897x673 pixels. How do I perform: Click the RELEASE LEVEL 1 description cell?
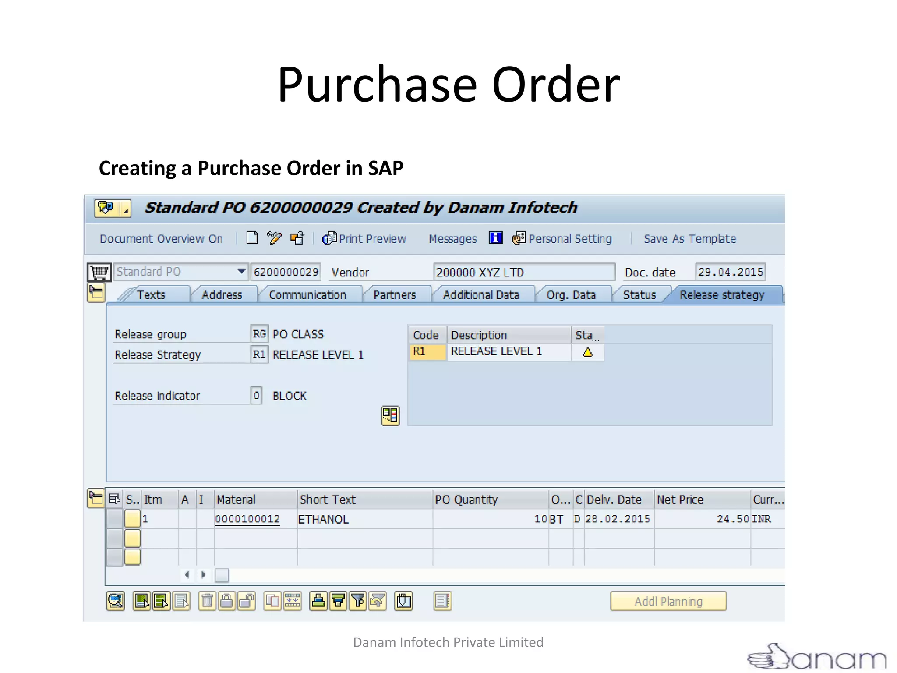(x=509, y=352)
